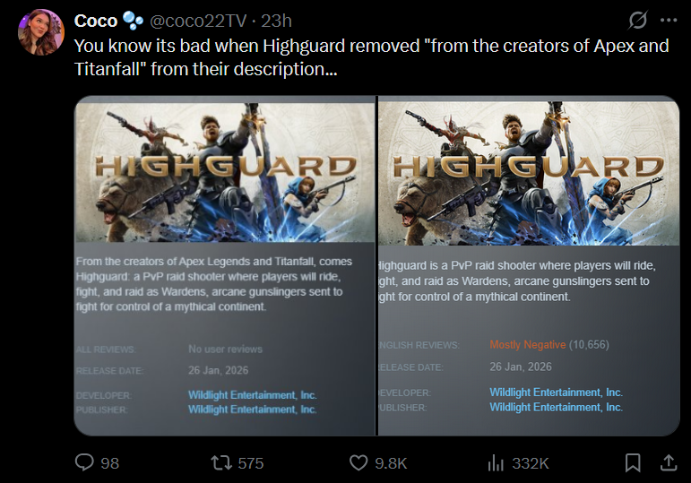Repost this tweet via retweet icon
Screen dimensions: 691x483
pyautogui.click(x=221, y=462)
